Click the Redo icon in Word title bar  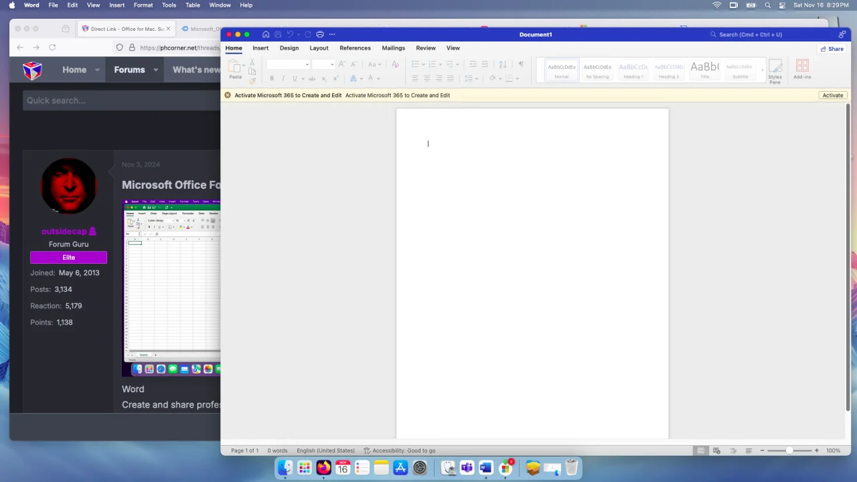[x=307, y=34]
